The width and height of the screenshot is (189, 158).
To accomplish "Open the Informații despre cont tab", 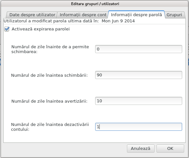I will tap(83, 15).
